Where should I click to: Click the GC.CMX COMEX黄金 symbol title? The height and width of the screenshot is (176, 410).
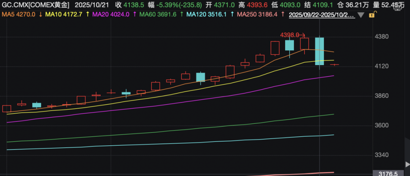pyautogui.click(x=36, y=5)
